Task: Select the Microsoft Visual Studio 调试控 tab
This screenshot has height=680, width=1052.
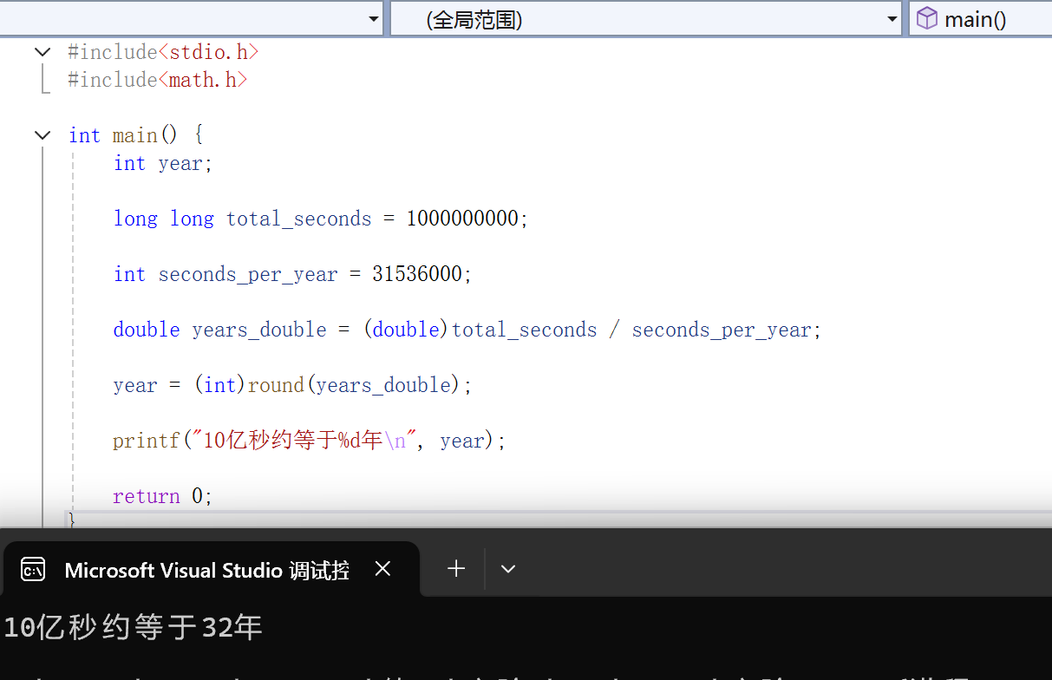Action: (212, 569)
